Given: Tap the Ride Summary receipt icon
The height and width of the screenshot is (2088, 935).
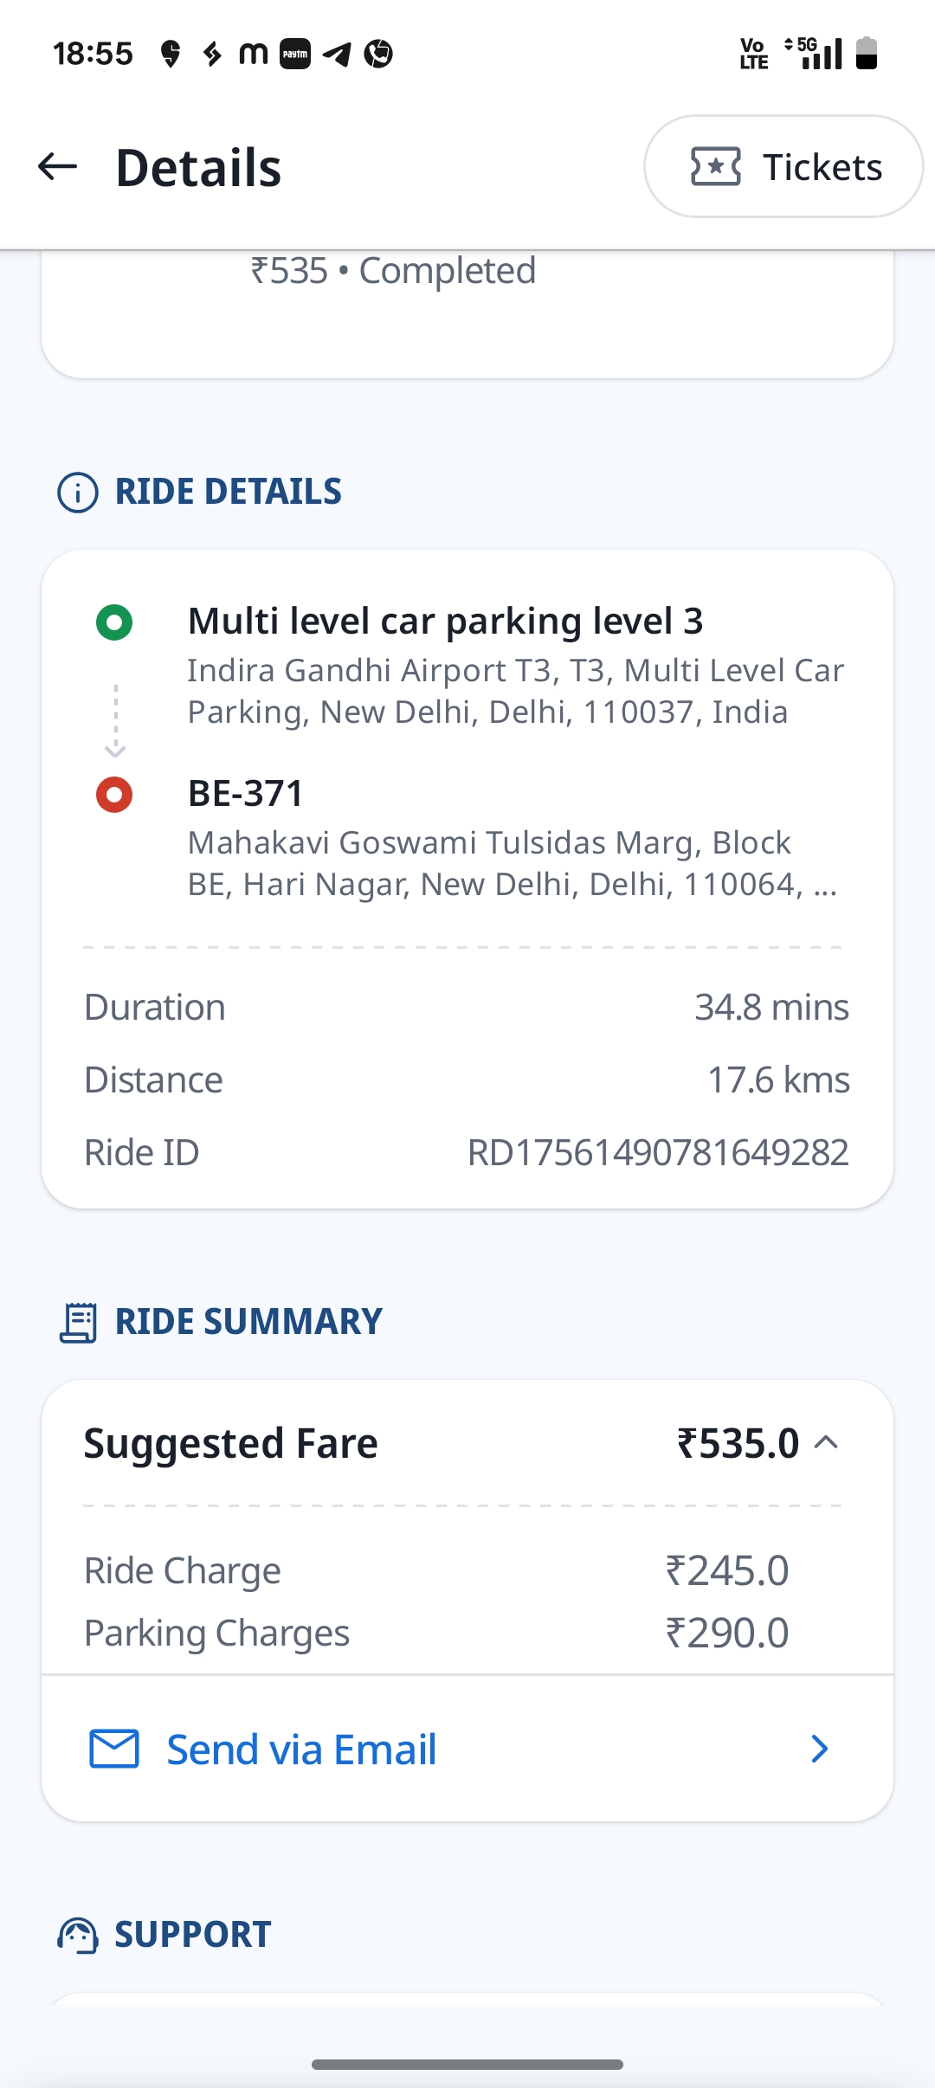Looking at the screenshot, I should coord(78,1323).
